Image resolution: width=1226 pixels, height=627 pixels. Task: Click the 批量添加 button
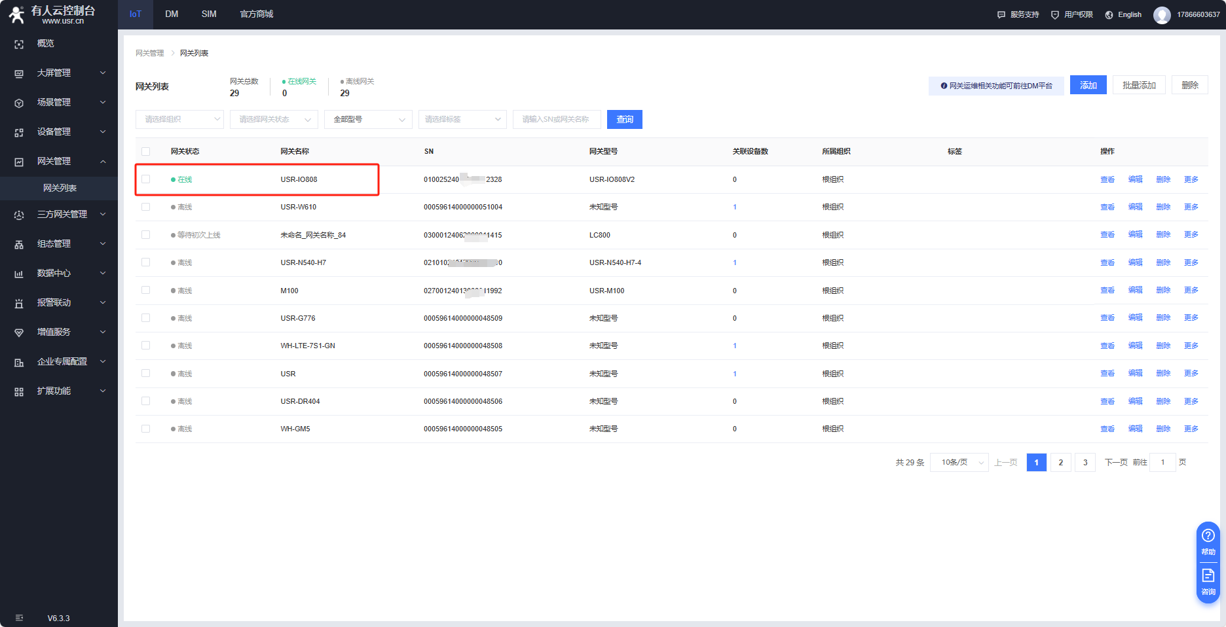1139,85
